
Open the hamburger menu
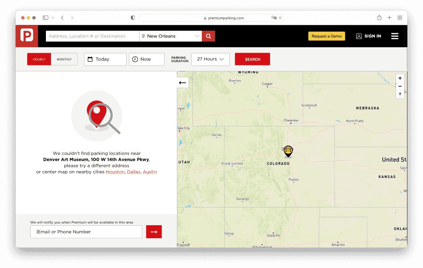click(x=394, y=36)
